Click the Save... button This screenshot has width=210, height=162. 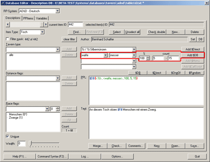point(192,146)
